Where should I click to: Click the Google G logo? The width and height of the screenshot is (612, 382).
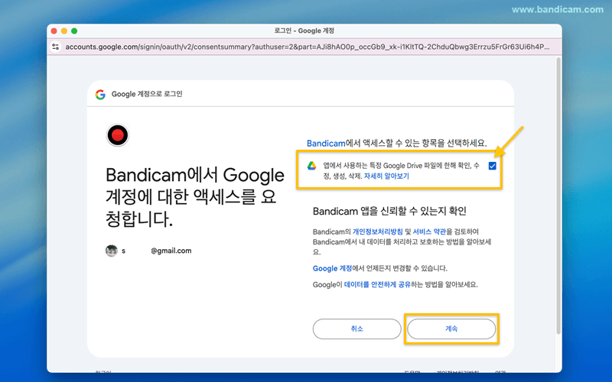tap(100, 94)
